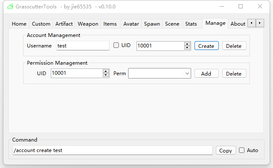Viewport: 273px width, 168px height.
Task: Decrement the permission UID spinner down
Action: click(x=106, y=75)
